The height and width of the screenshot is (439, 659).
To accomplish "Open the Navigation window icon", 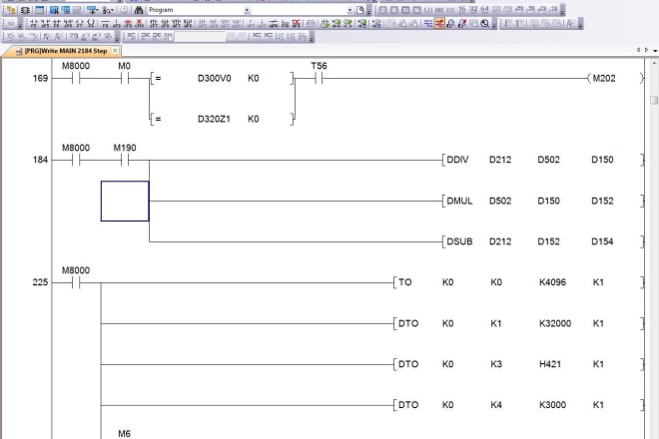I will tap(11, 10).
